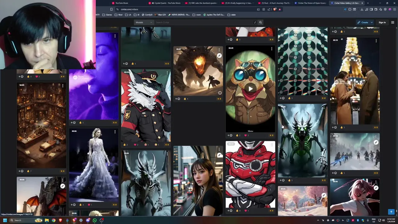This screenshot has height=224, width=398.
Task: Open Discord from the taskbar
Action: 88,220
